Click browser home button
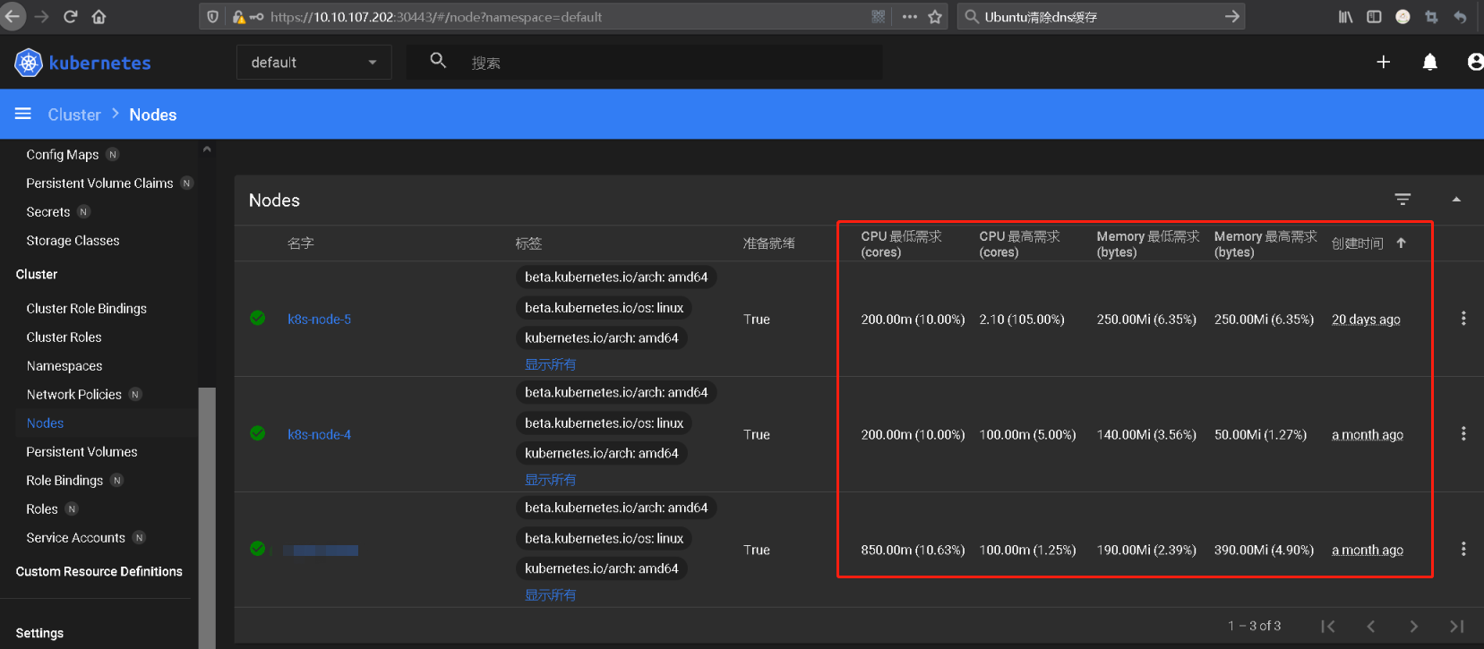1484x649 pixels. [x=99, y=16]
